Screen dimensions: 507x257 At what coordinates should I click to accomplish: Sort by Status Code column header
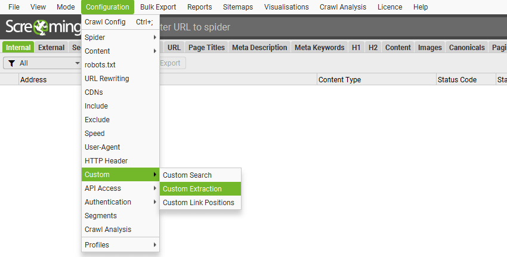(457, 80)
